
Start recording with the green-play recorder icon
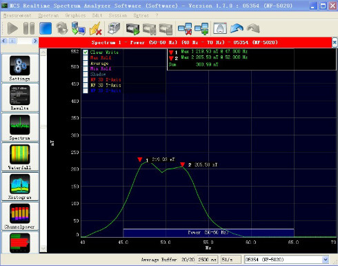pyautogui.click(x=132, y=29)
